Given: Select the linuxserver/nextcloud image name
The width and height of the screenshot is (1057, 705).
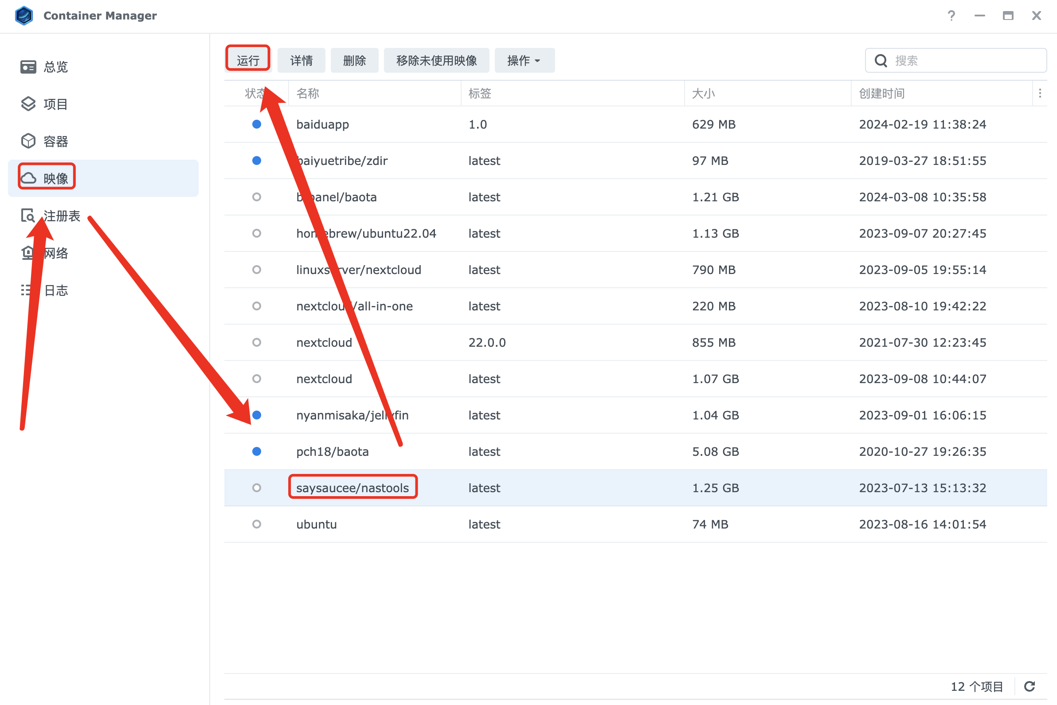Looking at the screenshot, I should 358,270.
